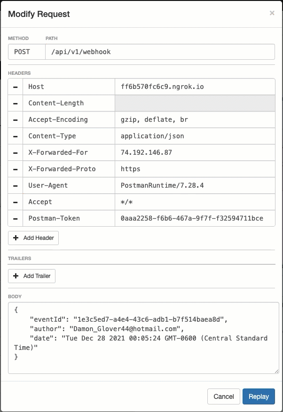Remove the Content-Type header row
This screenshot has width=283, height=412.
click(16, 136)
